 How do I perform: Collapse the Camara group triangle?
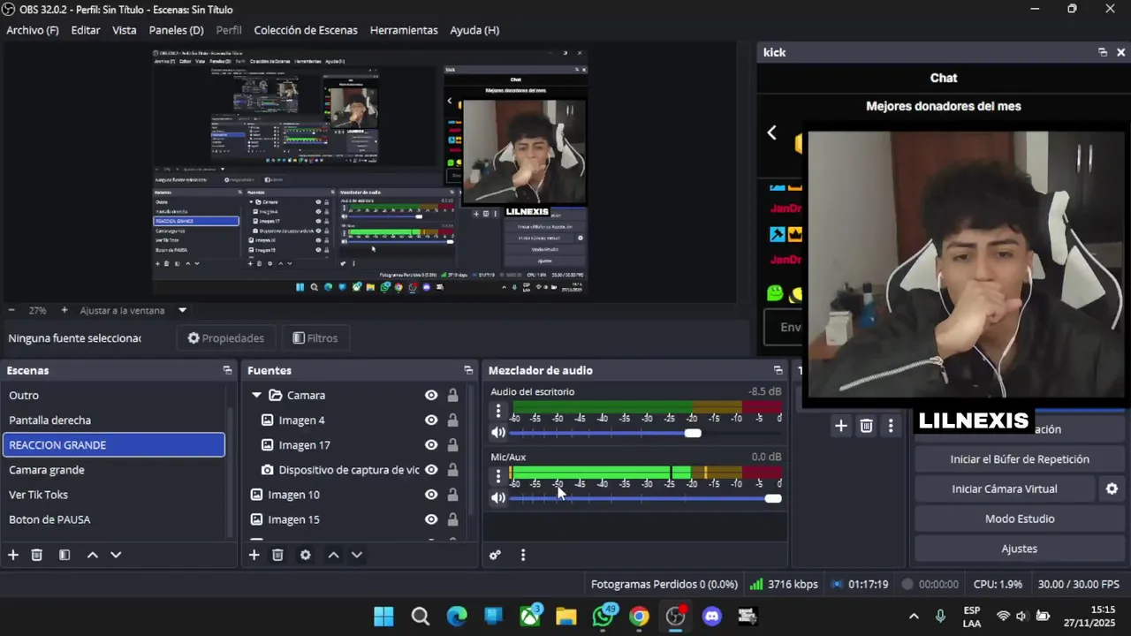256,395
